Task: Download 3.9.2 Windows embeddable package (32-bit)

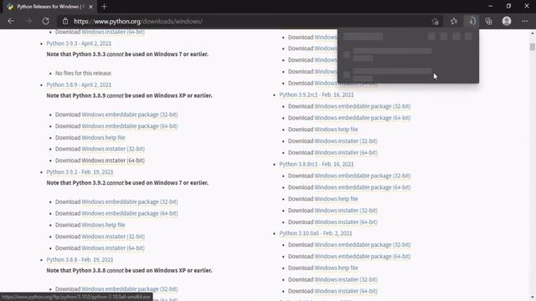Action: click(130, 202)
